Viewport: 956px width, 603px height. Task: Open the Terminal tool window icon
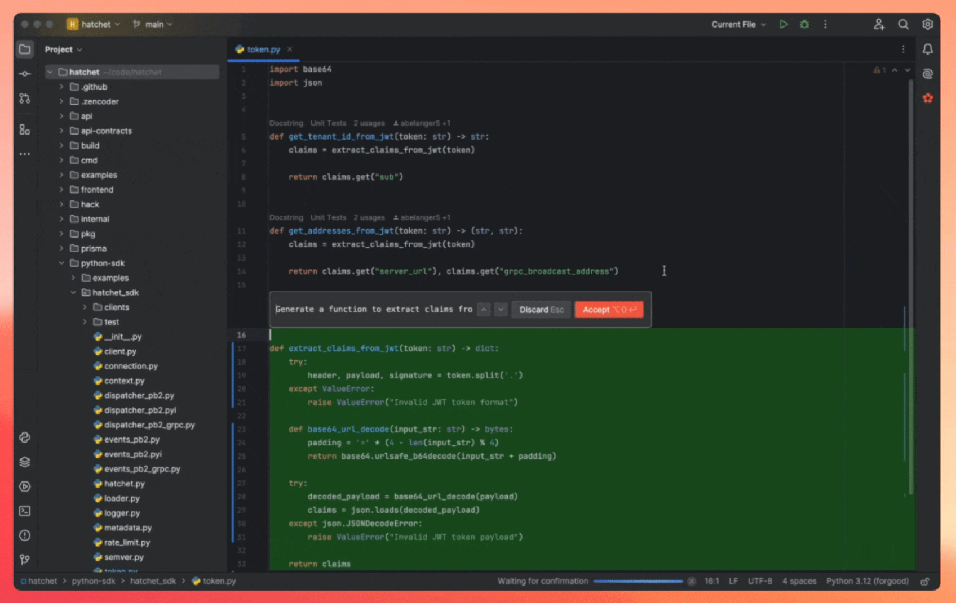click(x=25, y=511)
